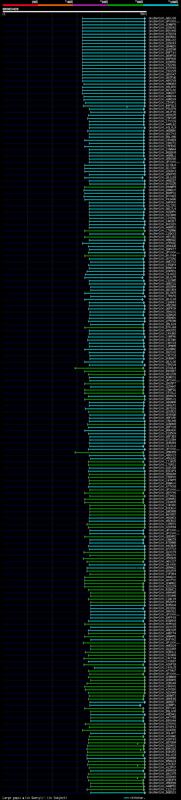Select the label UniRef100_B9YJ41

pos(162,708)
